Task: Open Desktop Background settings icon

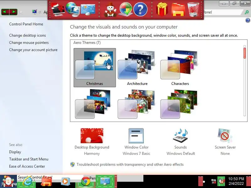Action: (92, 136)
